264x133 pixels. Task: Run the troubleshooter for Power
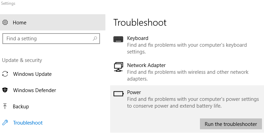(231, 124)
